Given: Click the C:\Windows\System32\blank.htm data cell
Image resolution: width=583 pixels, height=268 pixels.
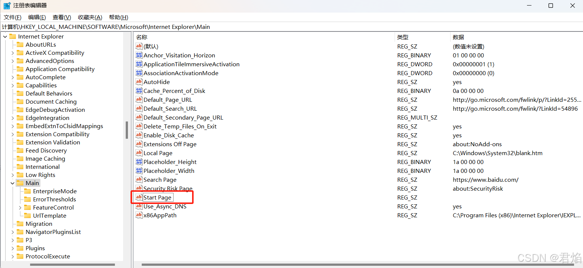Looking at the screenshot, I should pyautogui.click(x=497, y=153).
